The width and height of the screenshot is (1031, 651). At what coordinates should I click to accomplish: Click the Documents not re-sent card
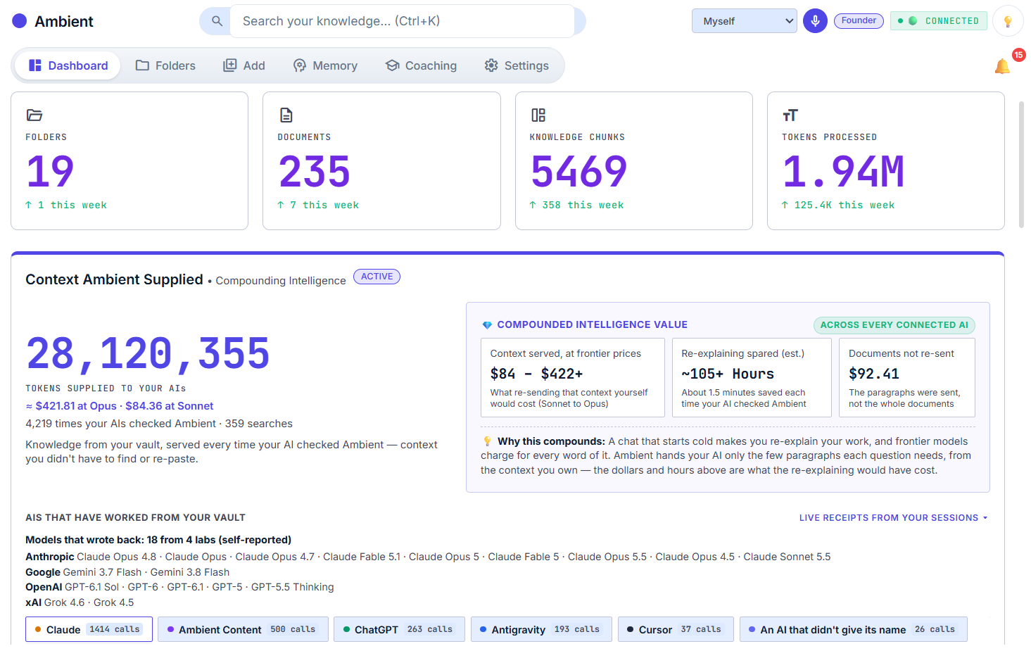click(x=907, y=378)
